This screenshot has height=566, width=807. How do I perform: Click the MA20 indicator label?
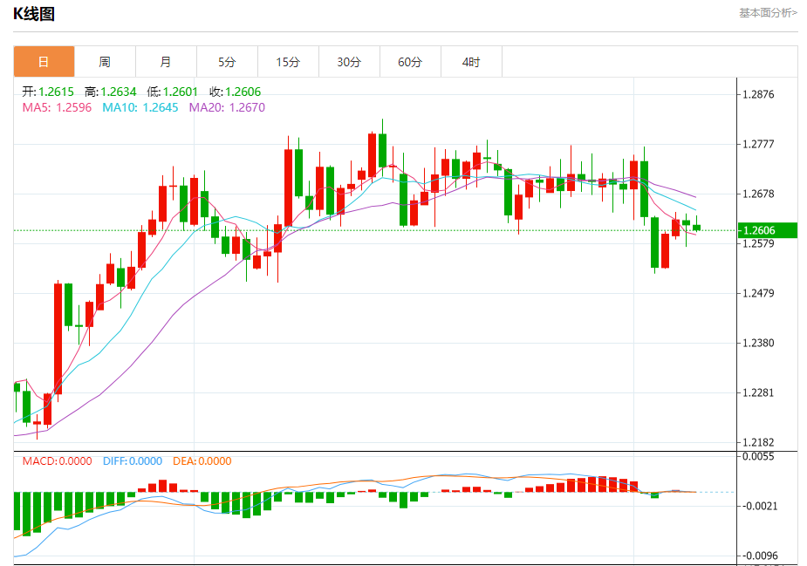[x=227, y=107]
